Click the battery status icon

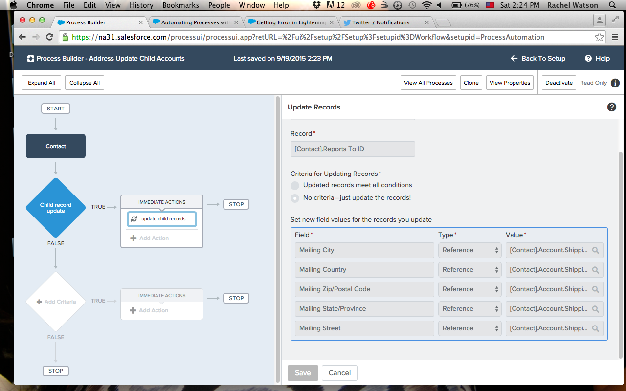click(x=457, y=5)
